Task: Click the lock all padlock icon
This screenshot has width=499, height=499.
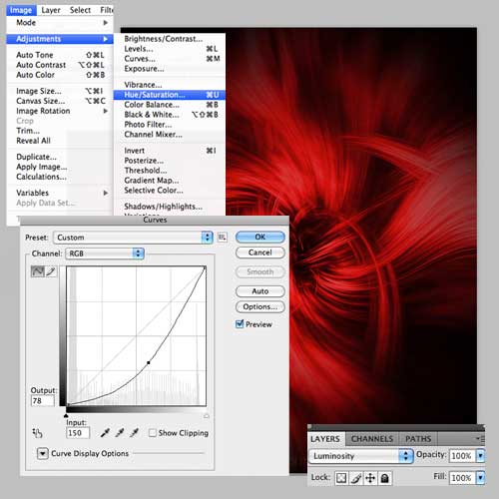Action: (385, 478)
